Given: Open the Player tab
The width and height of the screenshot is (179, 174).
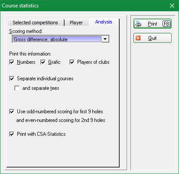Looking at the screenshot, I should (x=76, y=23).
